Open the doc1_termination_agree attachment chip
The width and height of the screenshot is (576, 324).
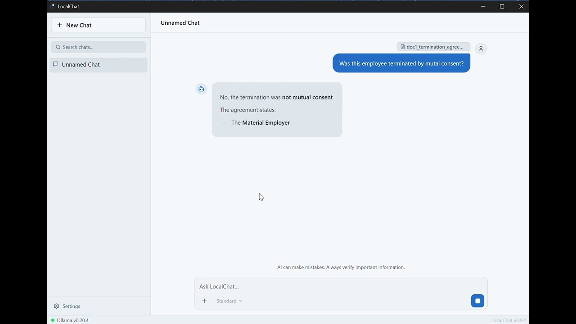[x=433, y=47]
